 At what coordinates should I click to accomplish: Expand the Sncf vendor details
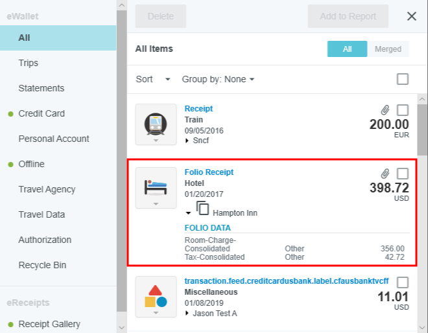pos(187,140)
